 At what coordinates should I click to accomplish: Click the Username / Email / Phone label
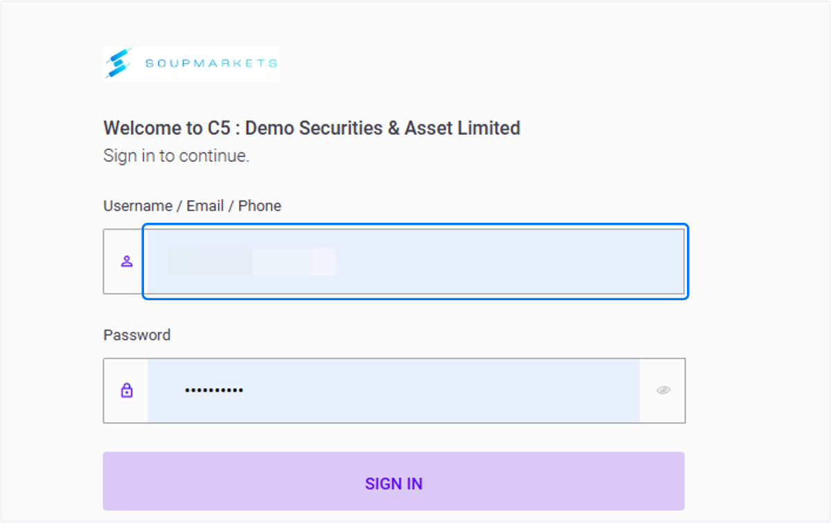(x=193, y=206)
